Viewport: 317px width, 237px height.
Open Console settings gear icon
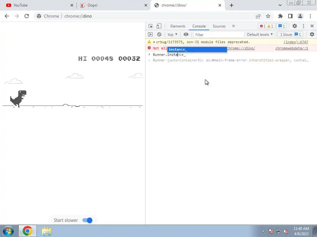(312, 35)
